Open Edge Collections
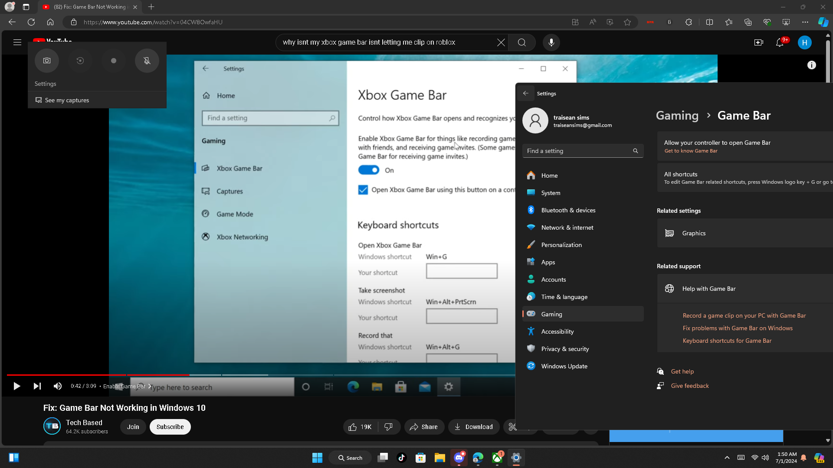This screenshot has height=468, width=833. point(748,22)
